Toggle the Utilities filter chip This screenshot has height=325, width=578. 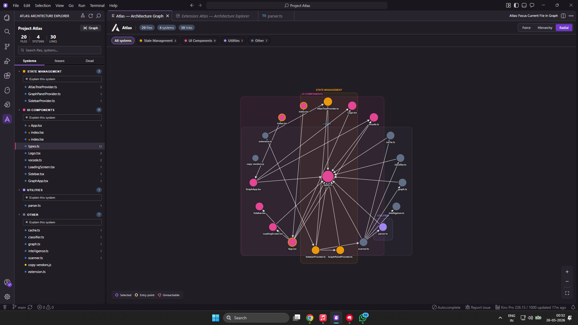233,41
